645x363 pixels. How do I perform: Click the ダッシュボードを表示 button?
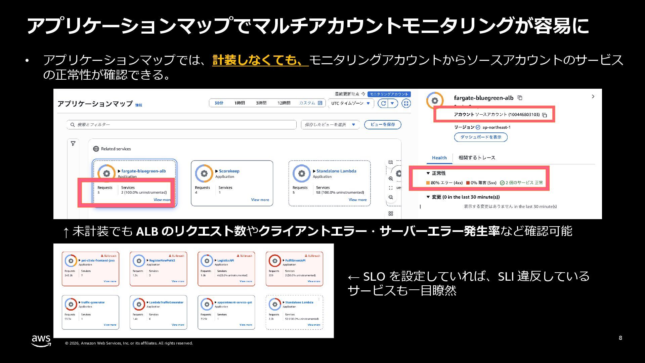pos(480,137)
